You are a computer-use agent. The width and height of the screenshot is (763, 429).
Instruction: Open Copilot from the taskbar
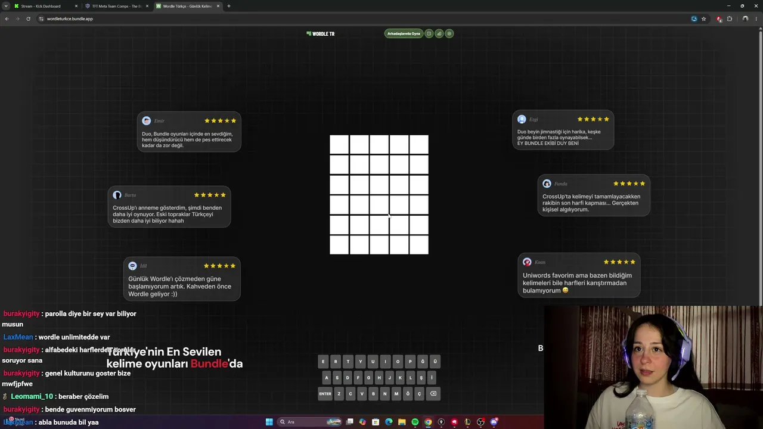[x=362, y=422]
